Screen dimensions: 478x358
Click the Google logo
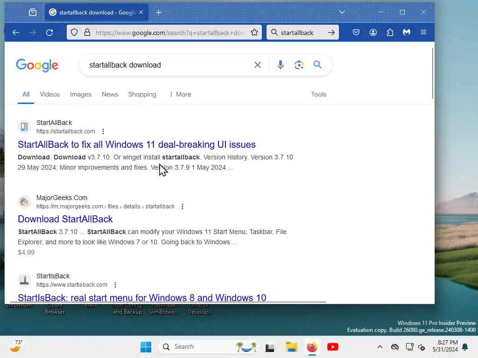pyautogui.click(x=37, y=65)
